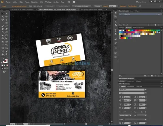Choose the Hand tool
Image resolution: width=163 pixels, height=126 pixels.
click(x=3, y=54)
